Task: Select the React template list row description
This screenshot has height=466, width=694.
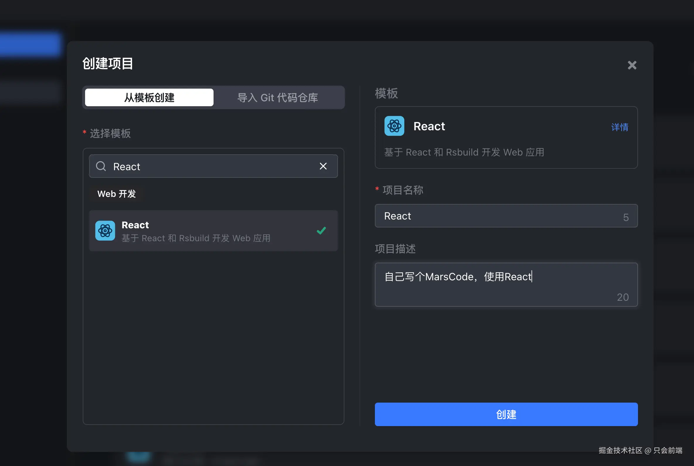Action: tap(196, 238)
